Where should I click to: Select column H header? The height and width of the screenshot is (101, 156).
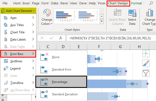tap(139, 47)
